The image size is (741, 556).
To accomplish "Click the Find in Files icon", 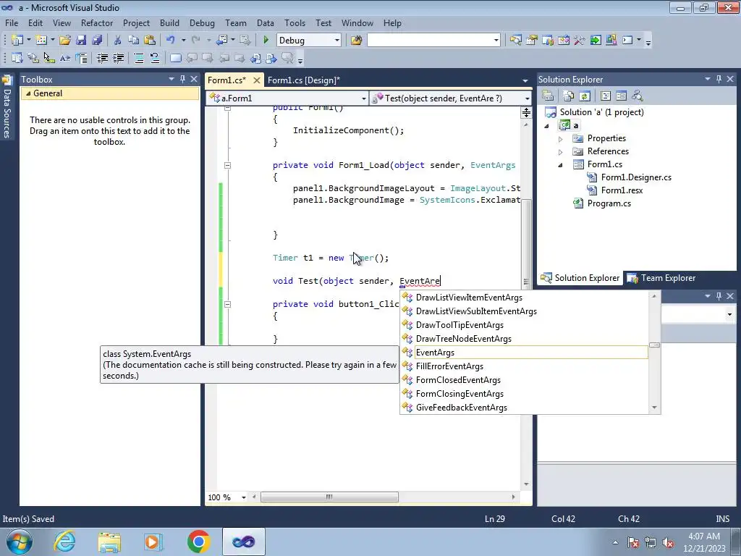I will point(356,41).
